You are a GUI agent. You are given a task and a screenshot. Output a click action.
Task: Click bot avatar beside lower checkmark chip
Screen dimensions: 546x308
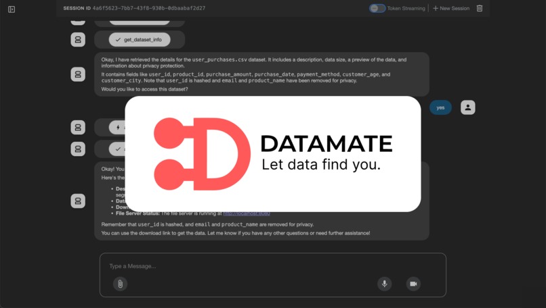(x=78, y=149)
